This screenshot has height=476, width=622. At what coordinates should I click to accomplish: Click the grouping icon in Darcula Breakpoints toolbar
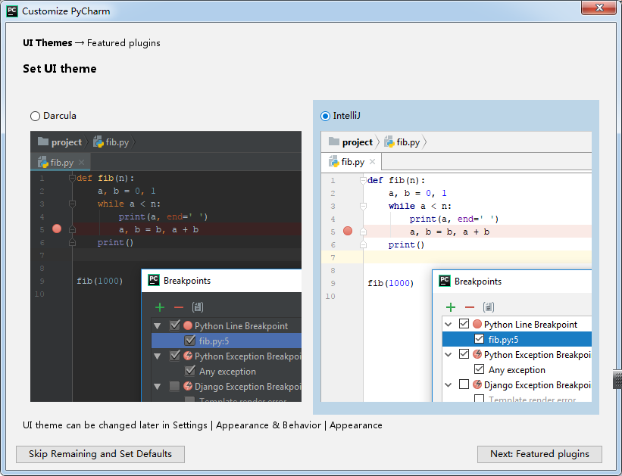198,307
